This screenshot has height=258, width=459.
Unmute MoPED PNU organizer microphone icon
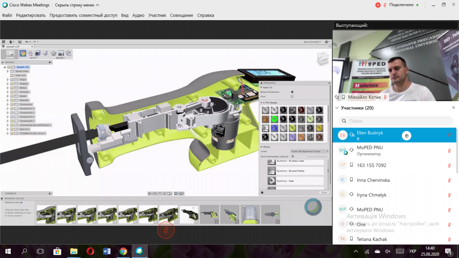point(449,150)
